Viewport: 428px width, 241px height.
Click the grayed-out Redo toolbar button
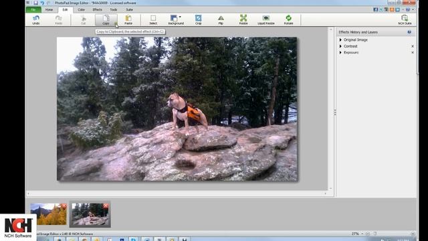58,19
